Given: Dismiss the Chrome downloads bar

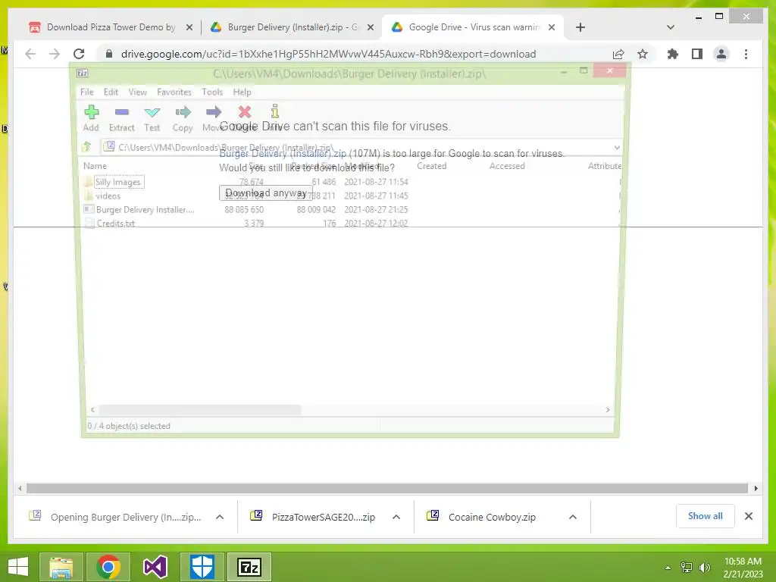Looking at the screenshot, I should click(749, 516).
